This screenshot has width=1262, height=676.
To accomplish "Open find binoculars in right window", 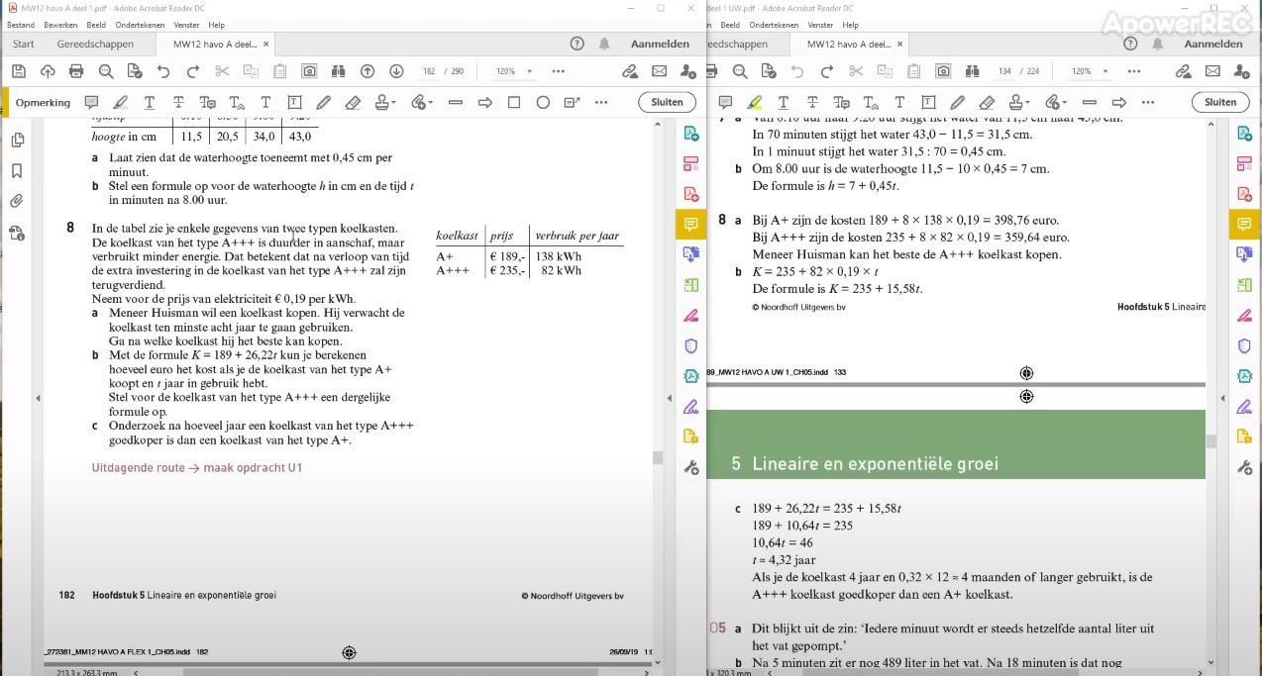I will (973, 71).
